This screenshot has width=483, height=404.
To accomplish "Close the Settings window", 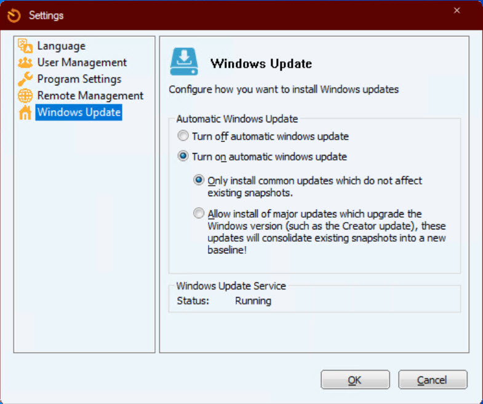I will point(457,10).
